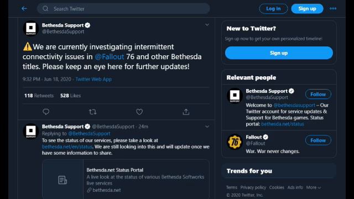Screen dimensions: 354x199
Task: Open Fallout 76 profile avatar
Action: point(235,142)
